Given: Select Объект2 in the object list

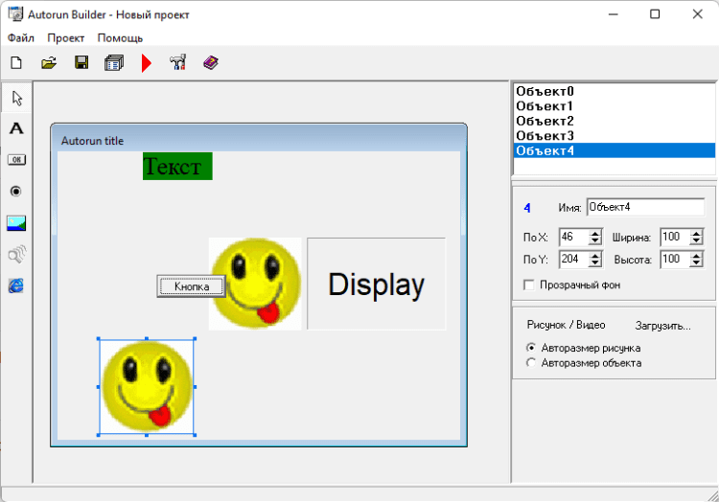Looking at the screenshot, I should click(545, 121).
